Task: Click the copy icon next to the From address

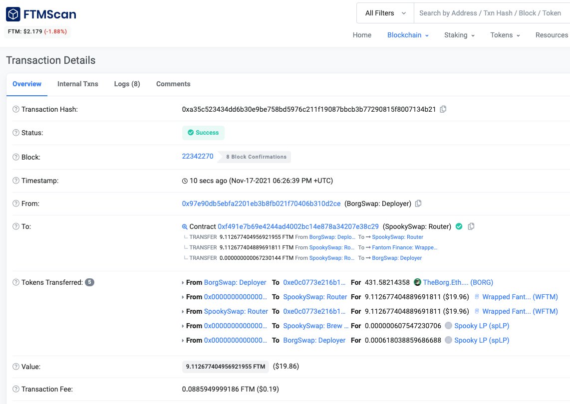Action: click(418, 203)
